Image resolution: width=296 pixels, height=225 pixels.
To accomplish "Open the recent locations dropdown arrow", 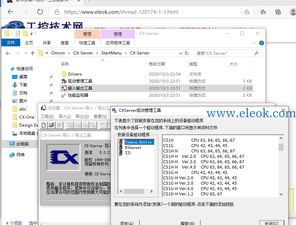I will 26,53.
